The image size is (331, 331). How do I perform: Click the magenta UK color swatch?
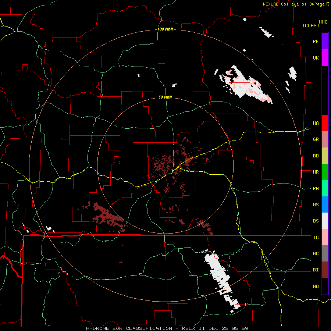[x=325, y=58]
